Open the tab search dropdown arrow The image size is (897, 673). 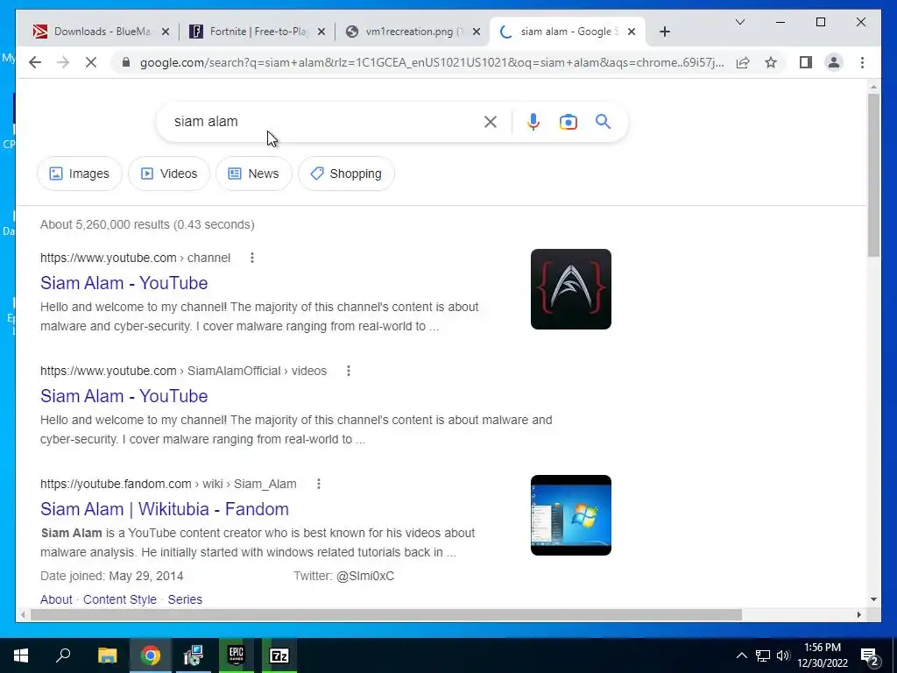coord(739,22)
